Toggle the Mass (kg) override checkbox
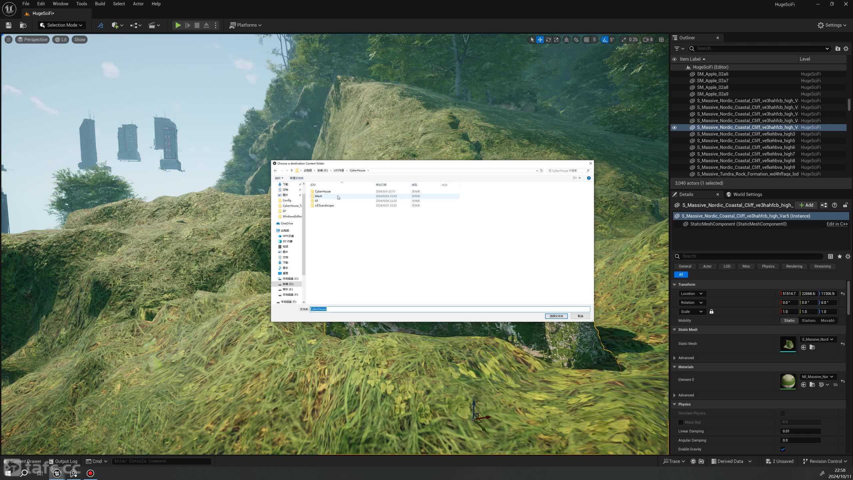The width and height of the screenshot is (853, 480). click(681, 422)
